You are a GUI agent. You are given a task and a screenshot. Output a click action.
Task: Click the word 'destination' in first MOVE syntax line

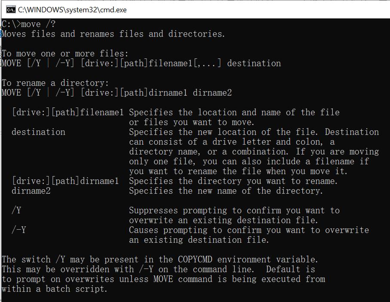254,64
